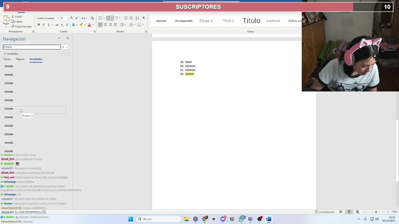Open Chrome from the taskbar

tap(204, 219)
